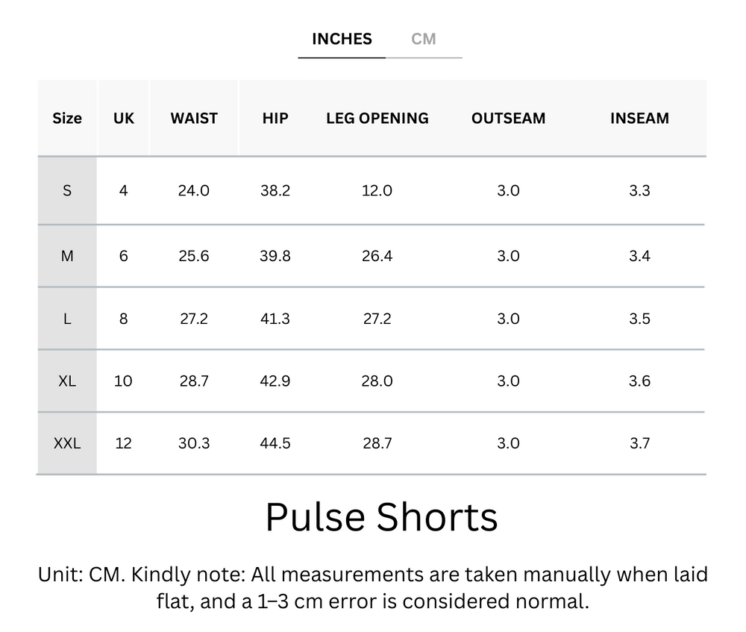Image resolution: width=746 pixels, height=632 pixels.
Task: Click the XL row label
Action: 67,381
